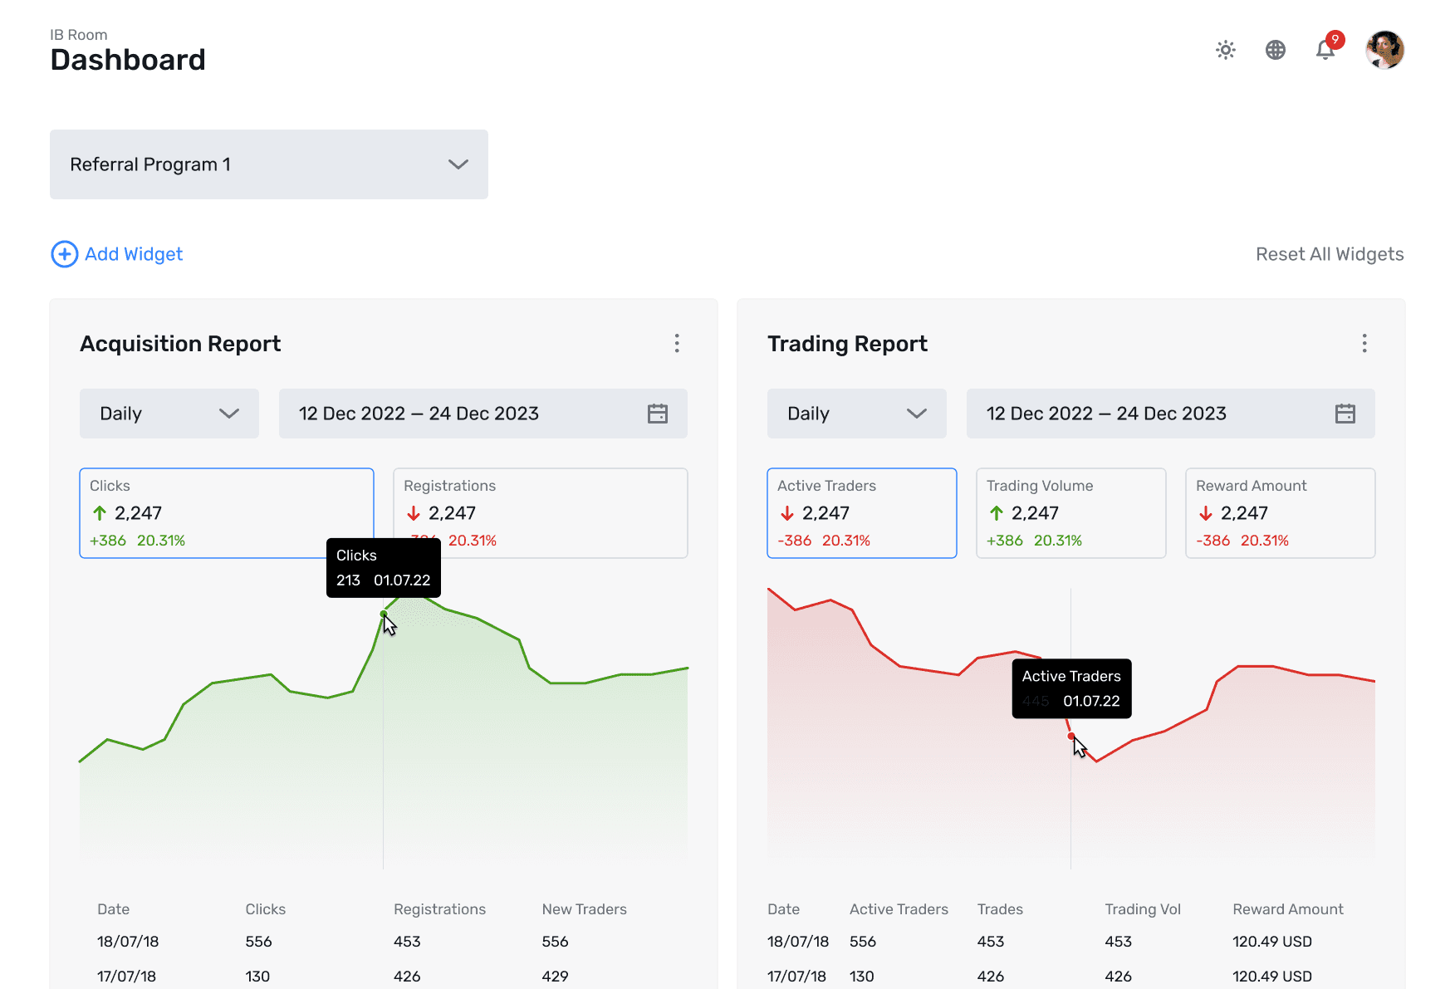Click the globe language selector icon
The image size is (1455, 989).
click(x=1276, y=50)
